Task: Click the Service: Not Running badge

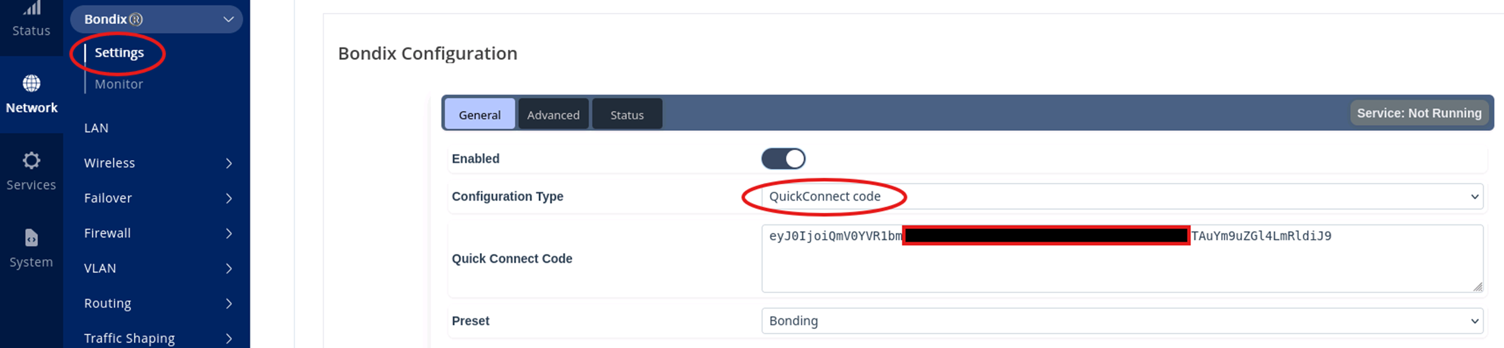Action: click(x=1419, y=113)
